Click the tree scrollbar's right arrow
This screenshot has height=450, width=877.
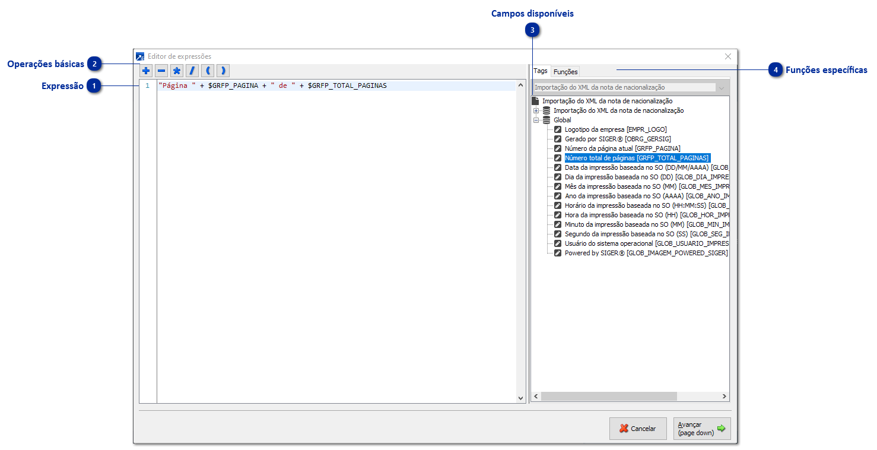point(724,396)
